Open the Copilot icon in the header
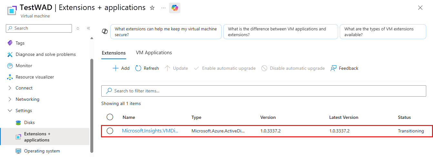Viewport: 433px width, 157px height. 175,8
